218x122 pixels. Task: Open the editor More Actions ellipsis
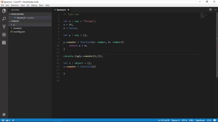tap(215, 10)
